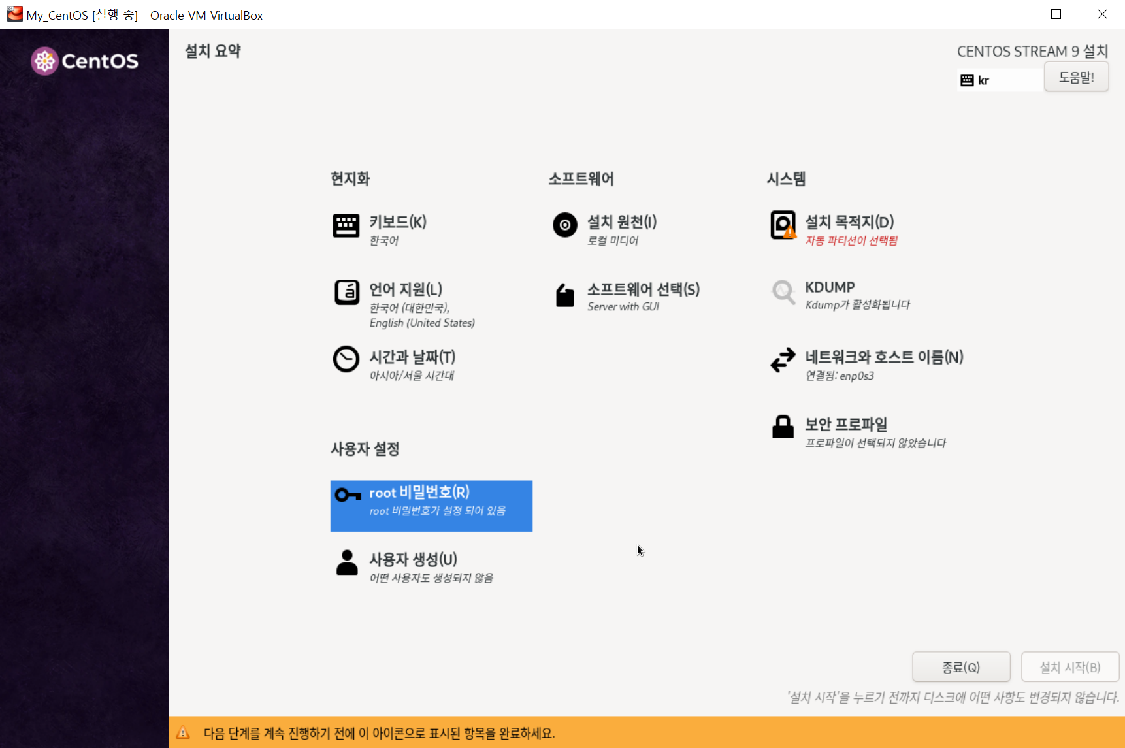Click the installation source disc icon
Screen dimensions: 1125x748
(x=565, y=225)
